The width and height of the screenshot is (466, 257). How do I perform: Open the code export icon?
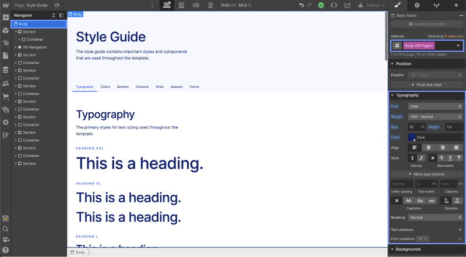[x=334, y=5]
